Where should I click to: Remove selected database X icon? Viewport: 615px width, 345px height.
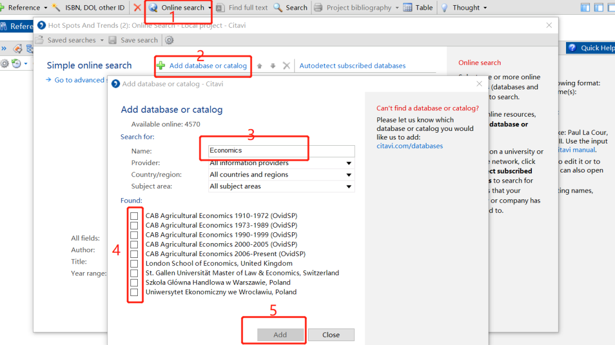(286, 65)
